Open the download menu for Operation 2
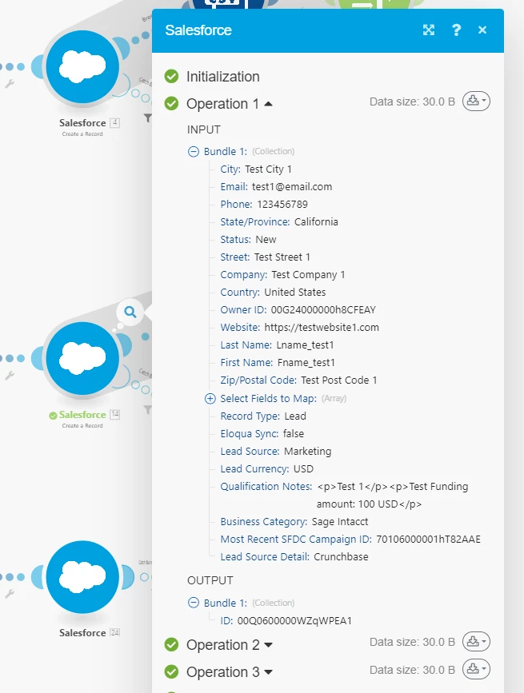Viewport: 524px width, 693px height. [x=476, y=642]
